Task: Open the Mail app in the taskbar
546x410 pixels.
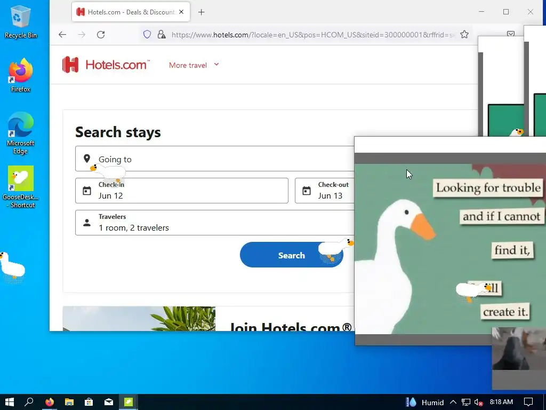Action: (x=109, y=402)
